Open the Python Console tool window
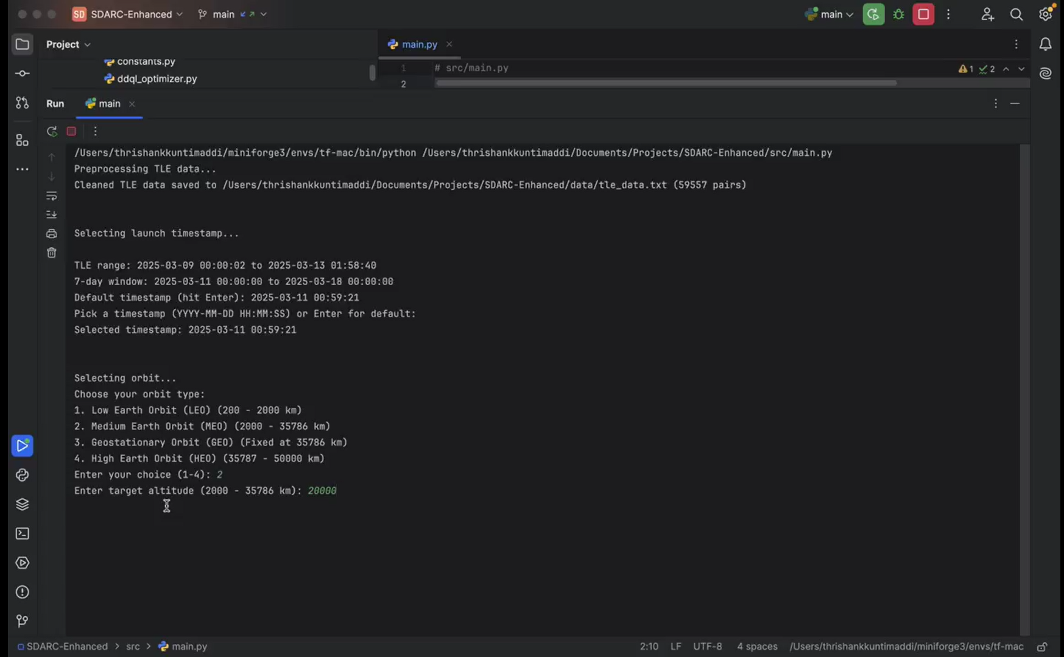 click(22, 475)
